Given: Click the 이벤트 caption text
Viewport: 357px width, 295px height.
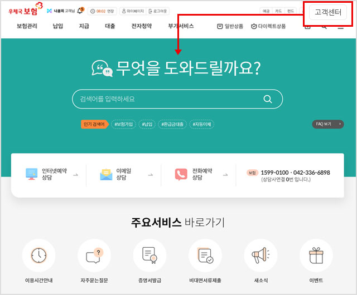Looking at the screenshot, I should (316, 281).
